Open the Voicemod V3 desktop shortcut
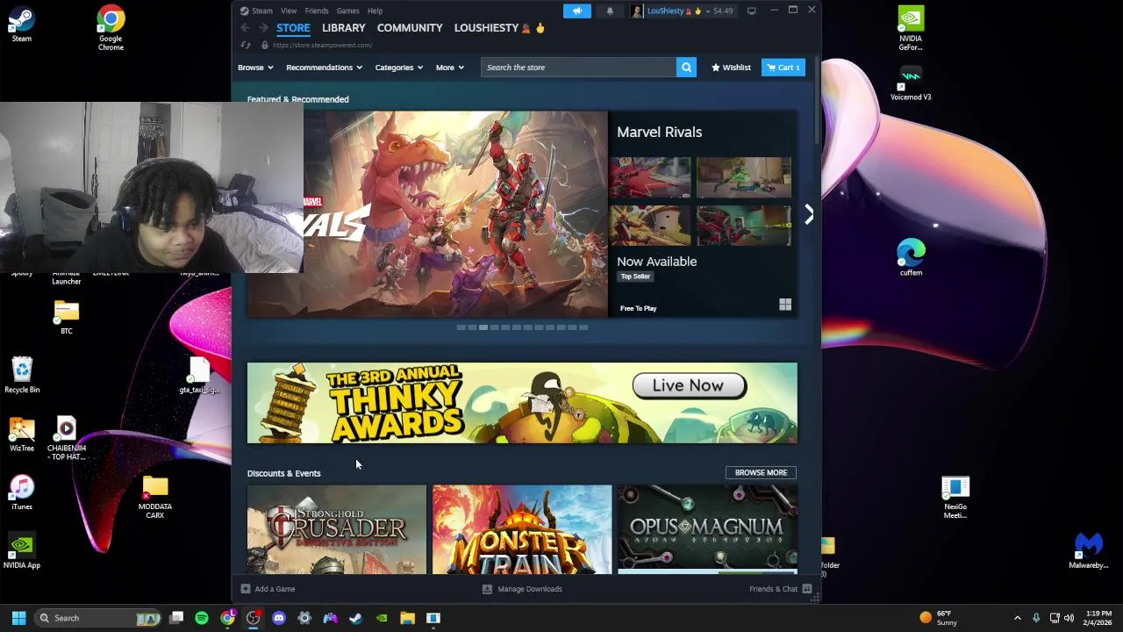Screen dimensions: 1123x632 pos(911,83)
